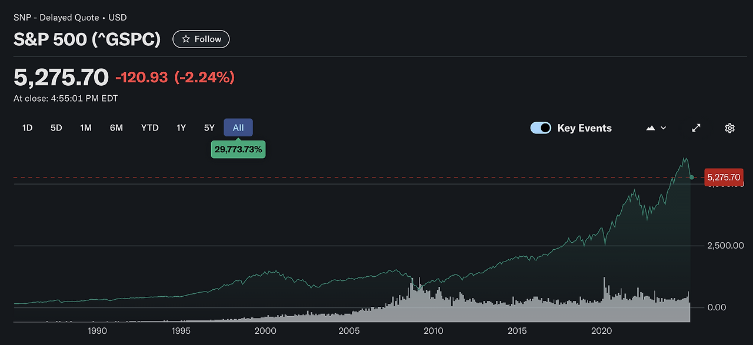Click the 2020 label on time axis
The width and height of the screenshot is (753, 345).
[601, 331]
